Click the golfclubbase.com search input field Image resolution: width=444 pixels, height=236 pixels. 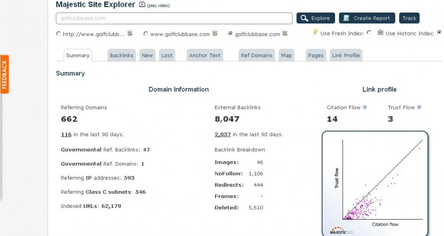click(174, 18)
